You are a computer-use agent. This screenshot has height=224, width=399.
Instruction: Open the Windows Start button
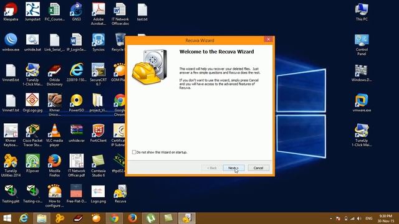pyautogui.click(x=7, y=218)
